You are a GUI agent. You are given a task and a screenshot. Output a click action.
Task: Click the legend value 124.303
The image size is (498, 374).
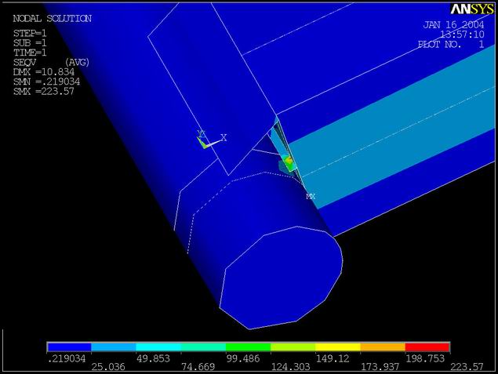pyautogui.click(x=291, y=367)
